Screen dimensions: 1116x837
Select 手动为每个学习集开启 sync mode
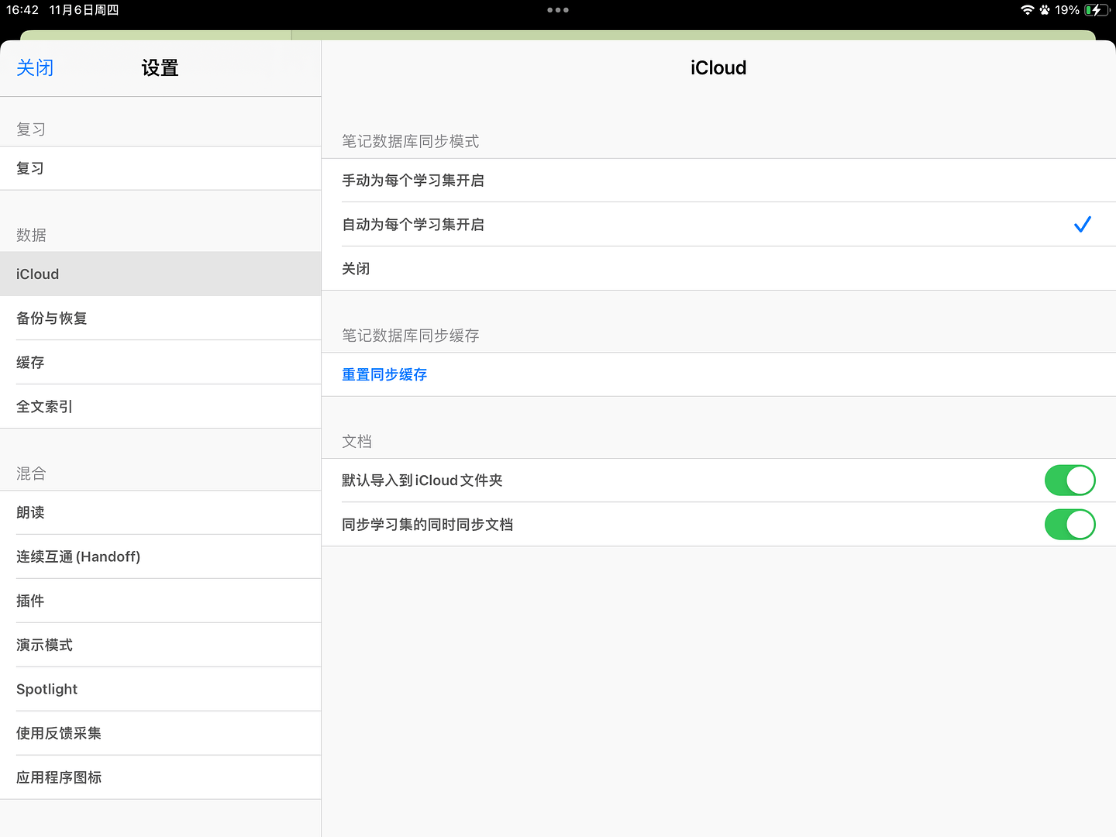pos(413,181)
